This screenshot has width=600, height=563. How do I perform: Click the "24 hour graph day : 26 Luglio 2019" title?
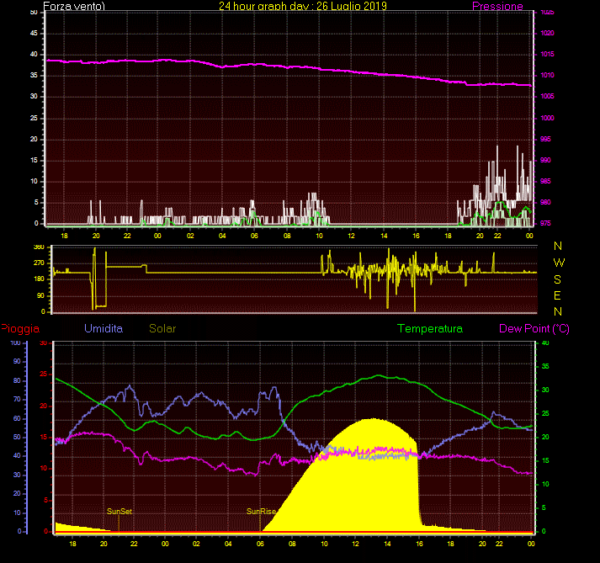coord(303,6)
